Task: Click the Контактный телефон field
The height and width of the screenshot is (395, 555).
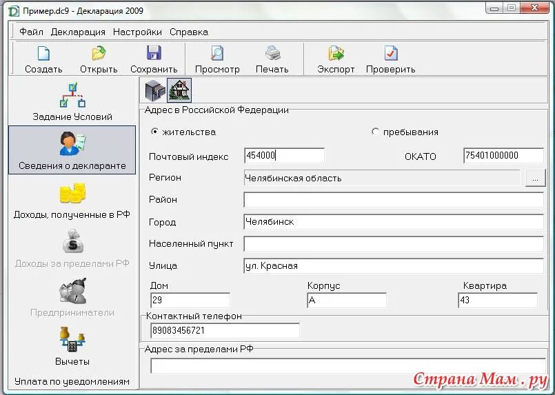Action: pyautogui.click(x=225, y=331)
